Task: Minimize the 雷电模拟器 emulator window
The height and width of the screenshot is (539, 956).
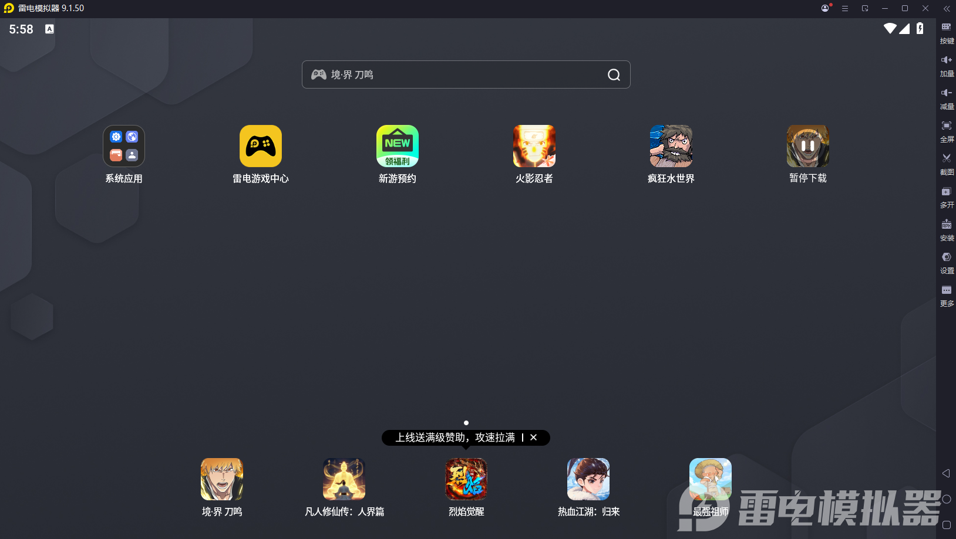Action: click(x=885, y=8)
